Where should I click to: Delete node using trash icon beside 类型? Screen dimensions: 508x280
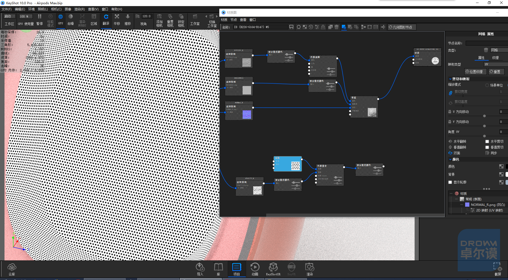[x=486, y=50]
